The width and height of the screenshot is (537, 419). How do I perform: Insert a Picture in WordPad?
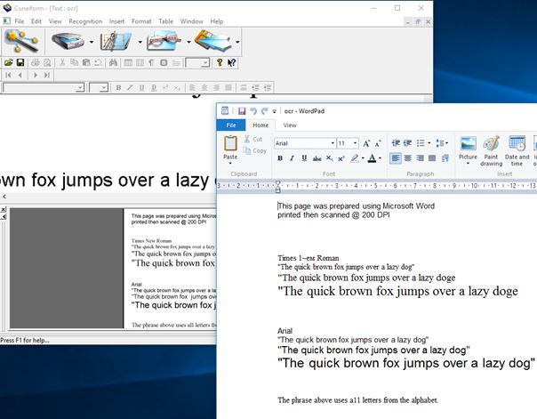[x=468, y=148]
